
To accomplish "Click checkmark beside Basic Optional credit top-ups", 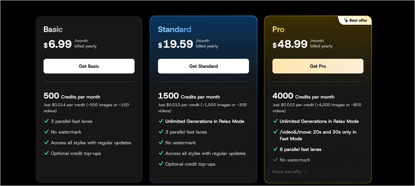I will pyautogui.click(x=46, y=153).
